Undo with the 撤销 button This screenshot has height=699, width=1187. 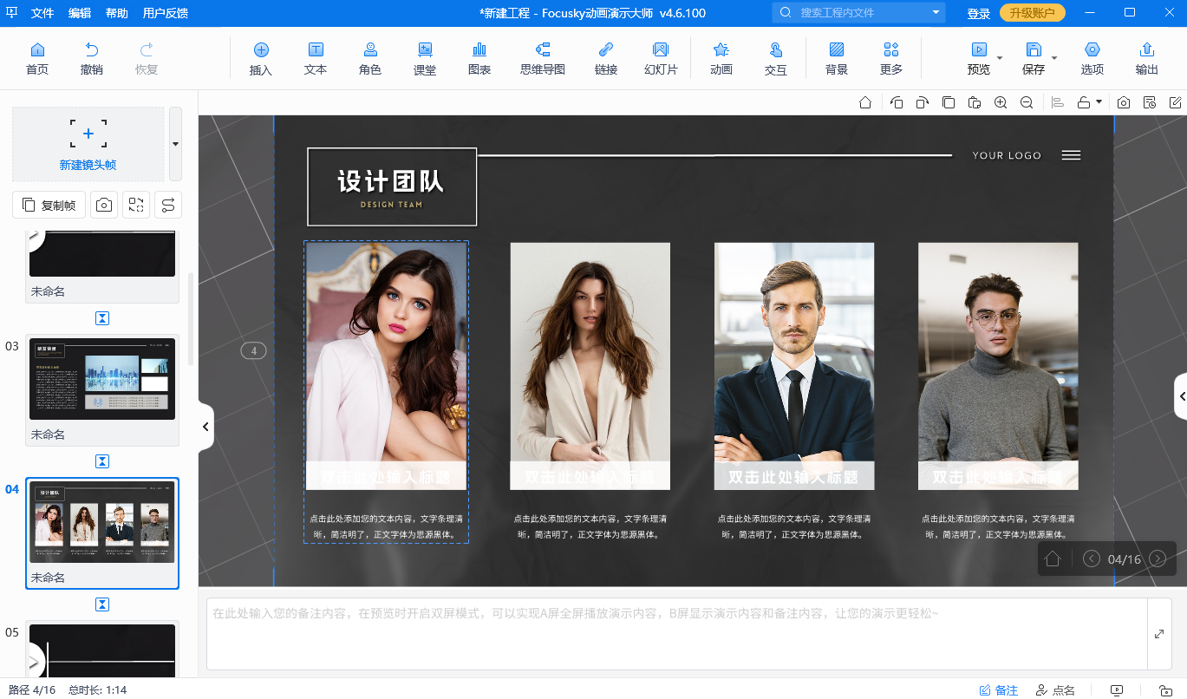(91, 58)
